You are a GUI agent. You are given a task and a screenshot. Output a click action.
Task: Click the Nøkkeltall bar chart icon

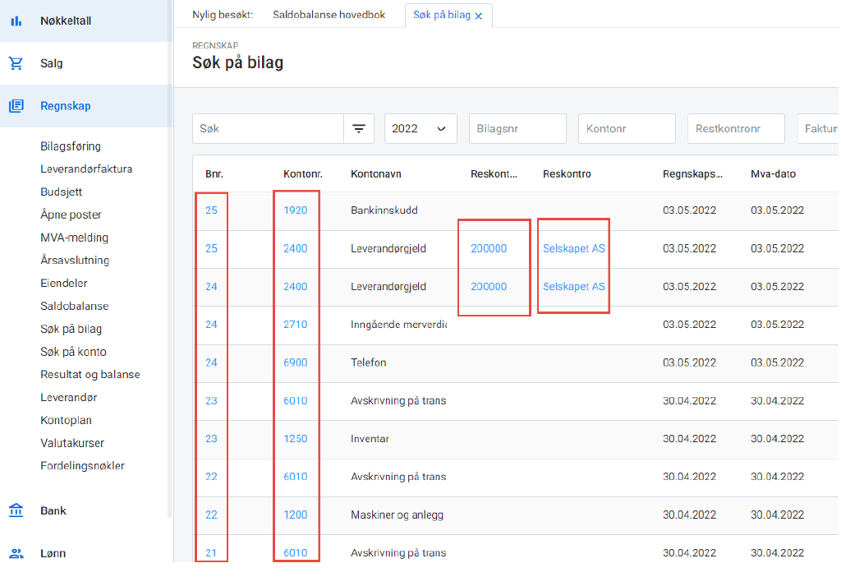16,21
